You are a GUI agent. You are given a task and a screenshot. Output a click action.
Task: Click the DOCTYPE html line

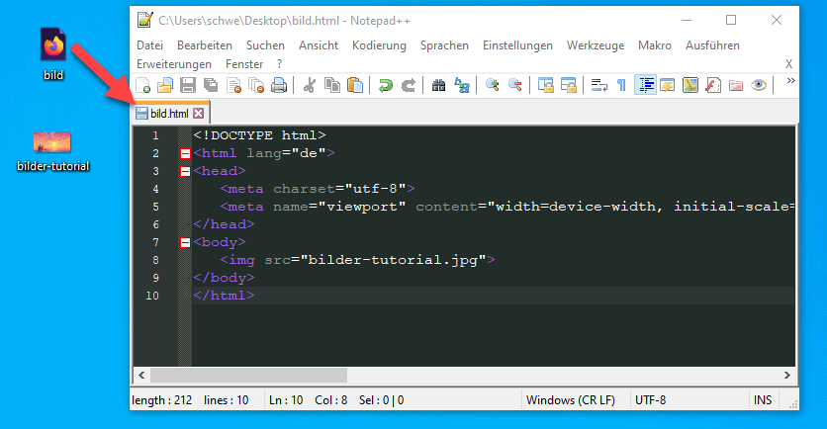click(x=259, y=135)
